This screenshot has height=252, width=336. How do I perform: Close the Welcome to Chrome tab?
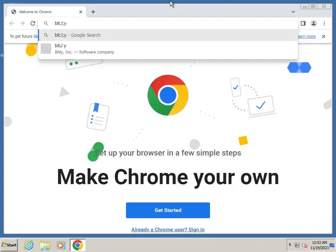pos(81,12)
